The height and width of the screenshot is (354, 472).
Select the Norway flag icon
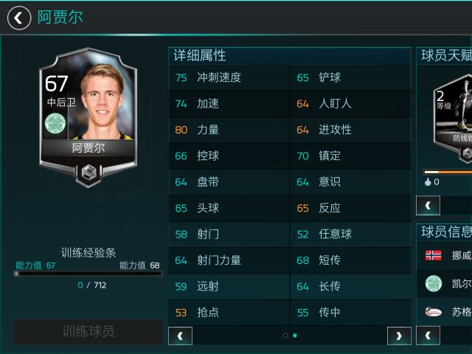tap(433, 255)
